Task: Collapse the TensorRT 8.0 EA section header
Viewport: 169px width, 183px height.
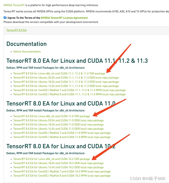Action: [x=16, y=30]
